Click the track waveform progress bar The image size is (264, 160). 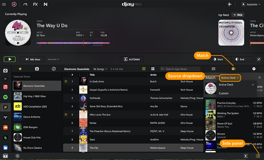pyautogui.click(x=73, y=43)
